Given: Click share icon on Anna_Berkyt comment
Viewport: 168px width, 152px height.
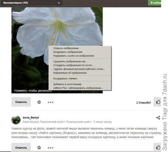Looking at the screenshot, I should (158, 118).
